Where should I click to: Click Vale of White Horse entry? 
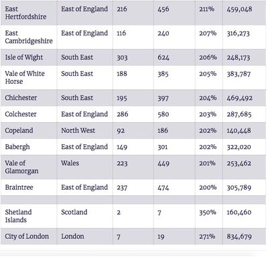pos(25,77)
